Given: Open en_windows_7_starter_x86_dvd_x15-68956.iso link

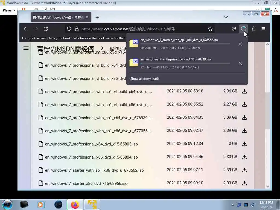Looking at the screenshot, I should [86, 183].
